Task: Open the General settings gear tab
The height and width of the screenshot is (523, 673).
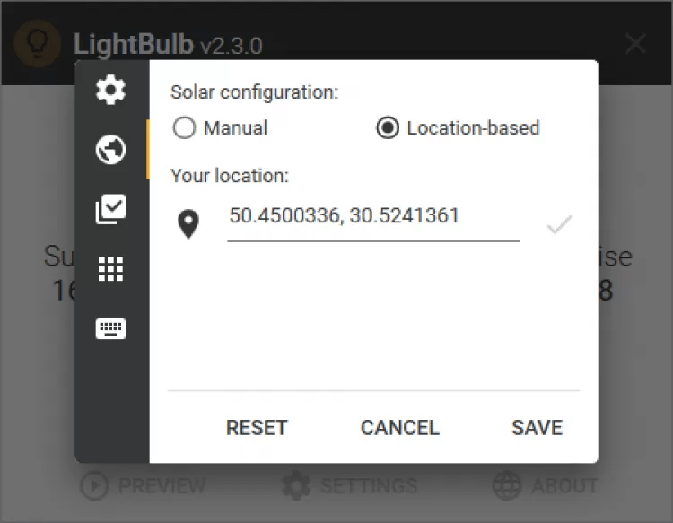Action: (111, 90)
